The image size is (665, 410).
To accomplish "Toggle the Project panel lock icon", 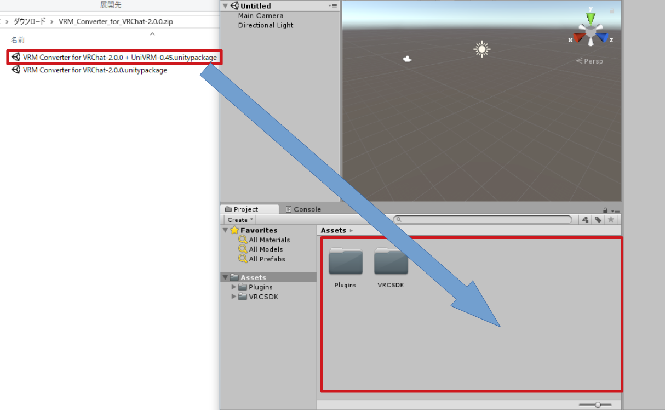I will point(605,210).
